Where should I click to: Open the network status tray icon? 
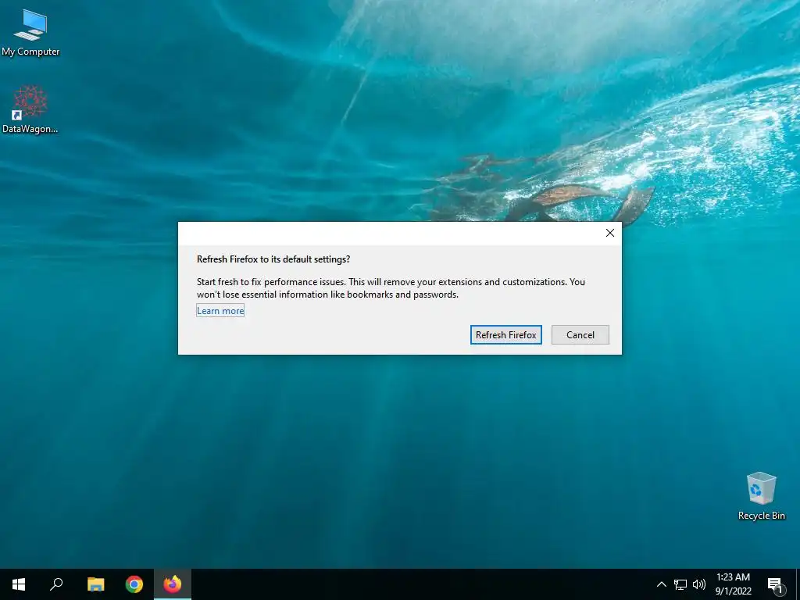[x=680, y=584]
